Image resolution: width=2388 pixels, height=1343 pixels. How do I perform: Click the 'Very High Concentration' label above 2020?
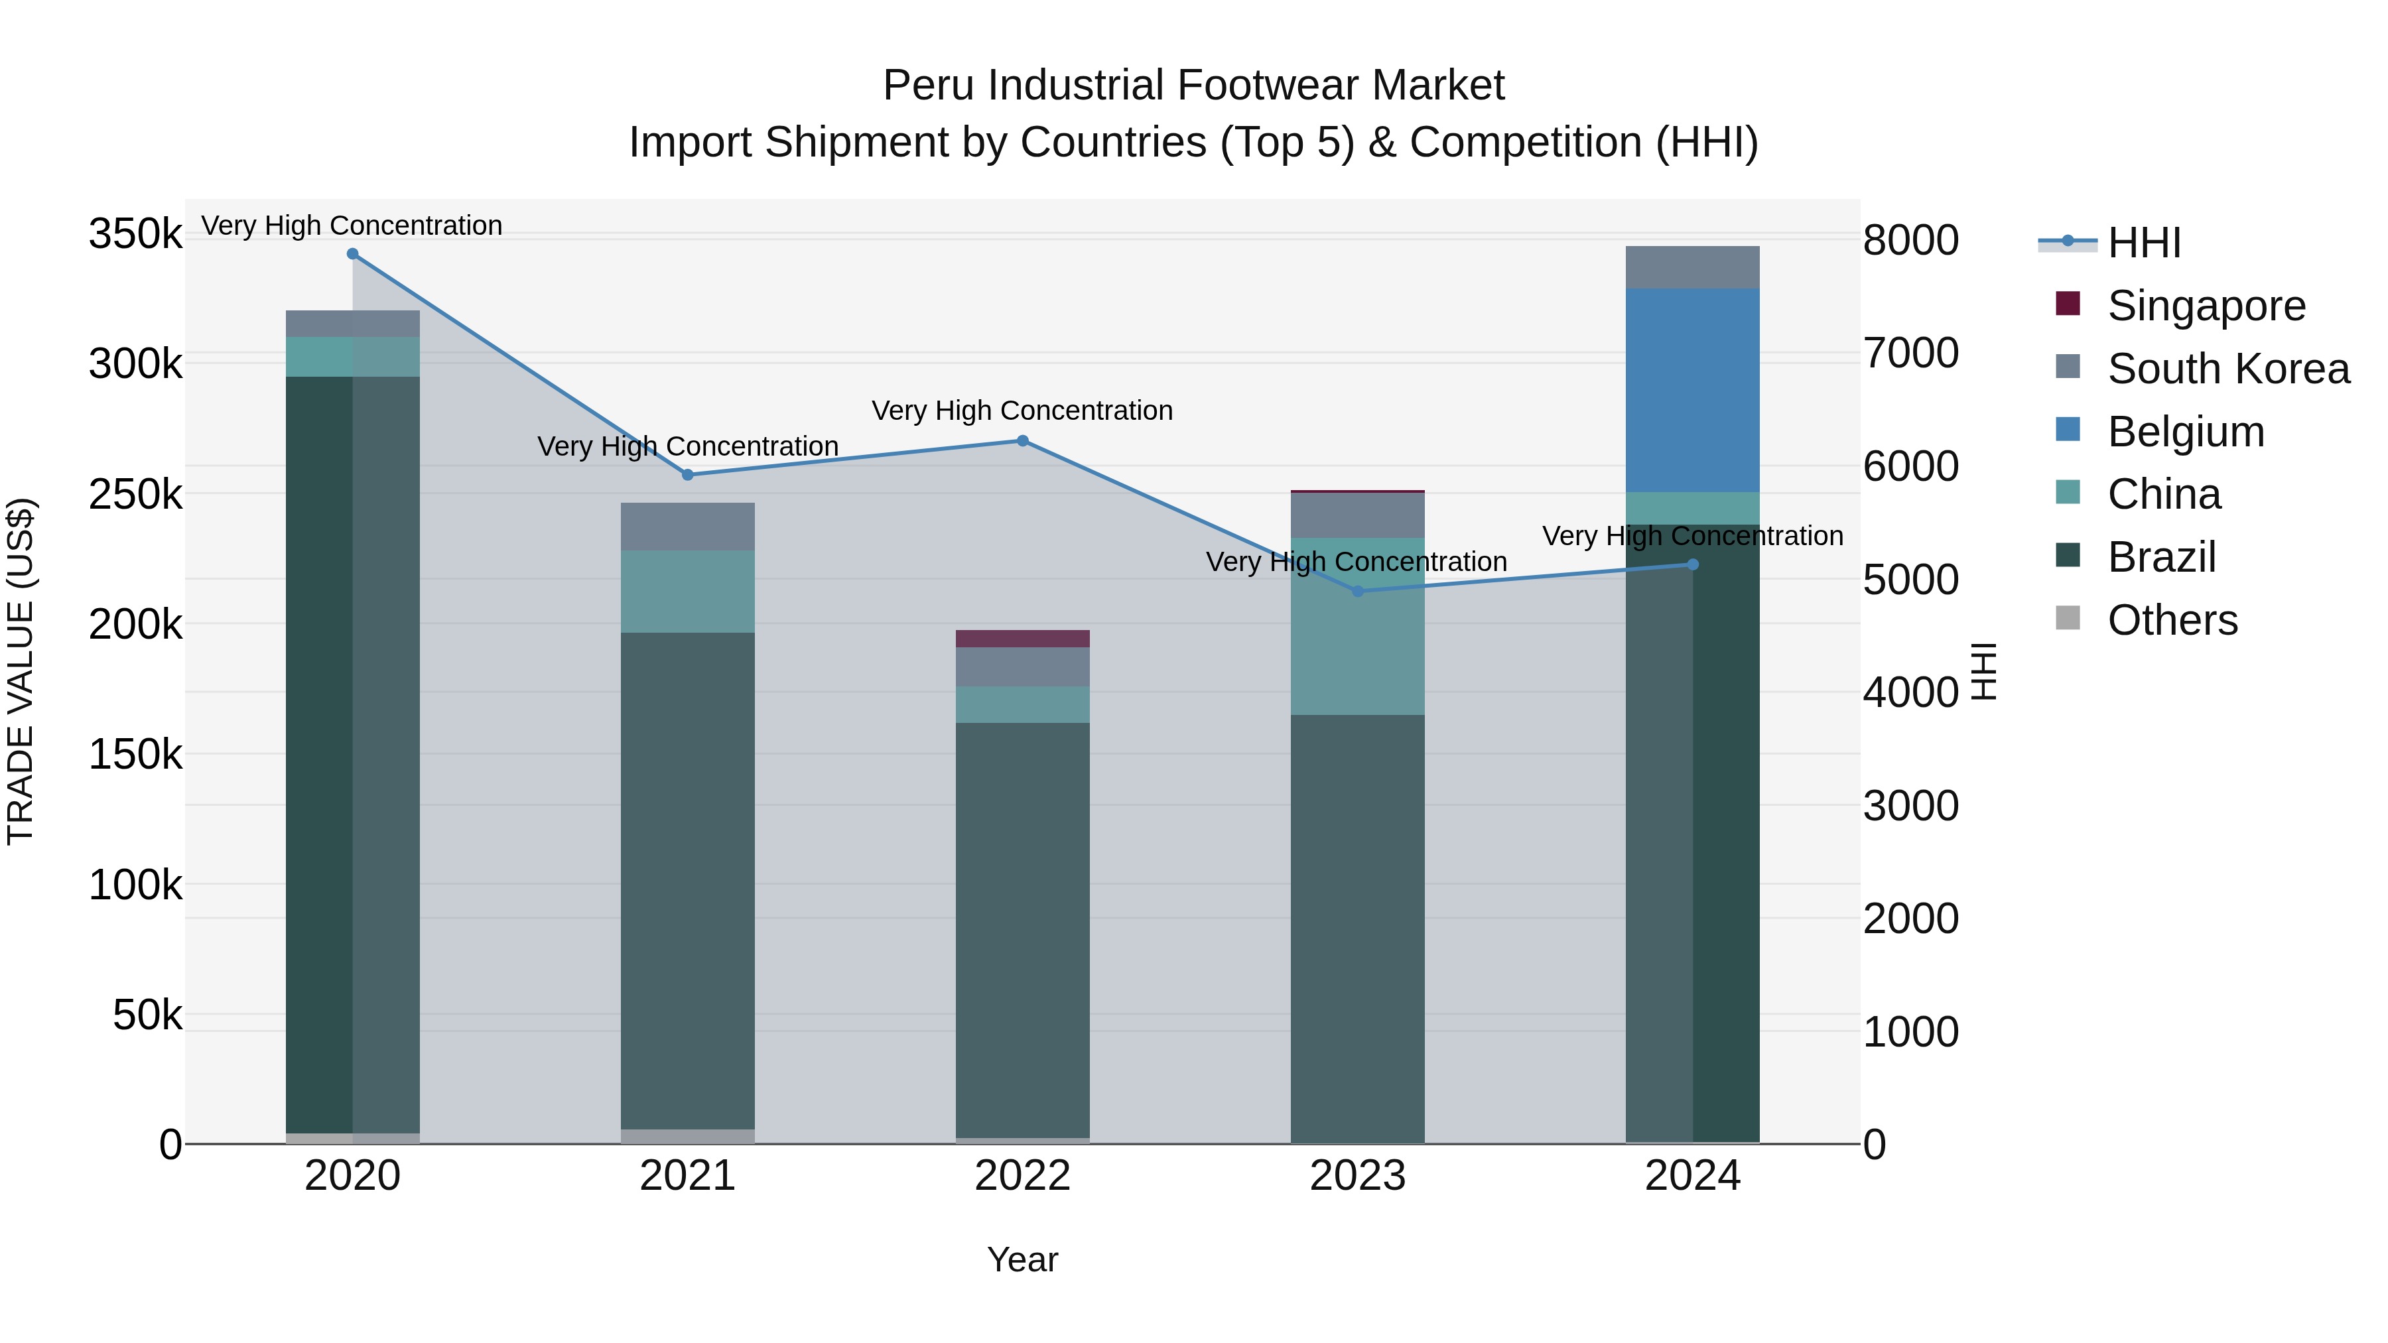352,225
